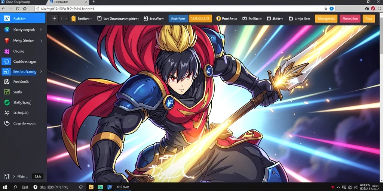Screen dimensions: 383x191
Task: Click the yellow bookmark icon in the toolbar
Action: [x=73, y=19]
